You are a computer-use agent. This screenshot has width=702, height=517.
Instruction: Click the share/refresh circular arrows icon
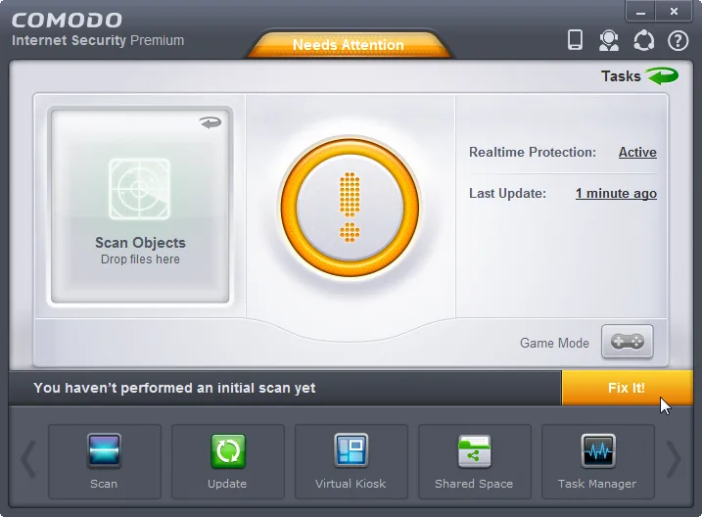[x=644, y=41]
